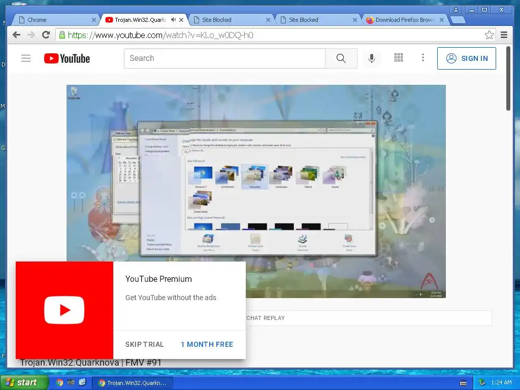Open the Download Firefox Browser tab

(404, 20)
